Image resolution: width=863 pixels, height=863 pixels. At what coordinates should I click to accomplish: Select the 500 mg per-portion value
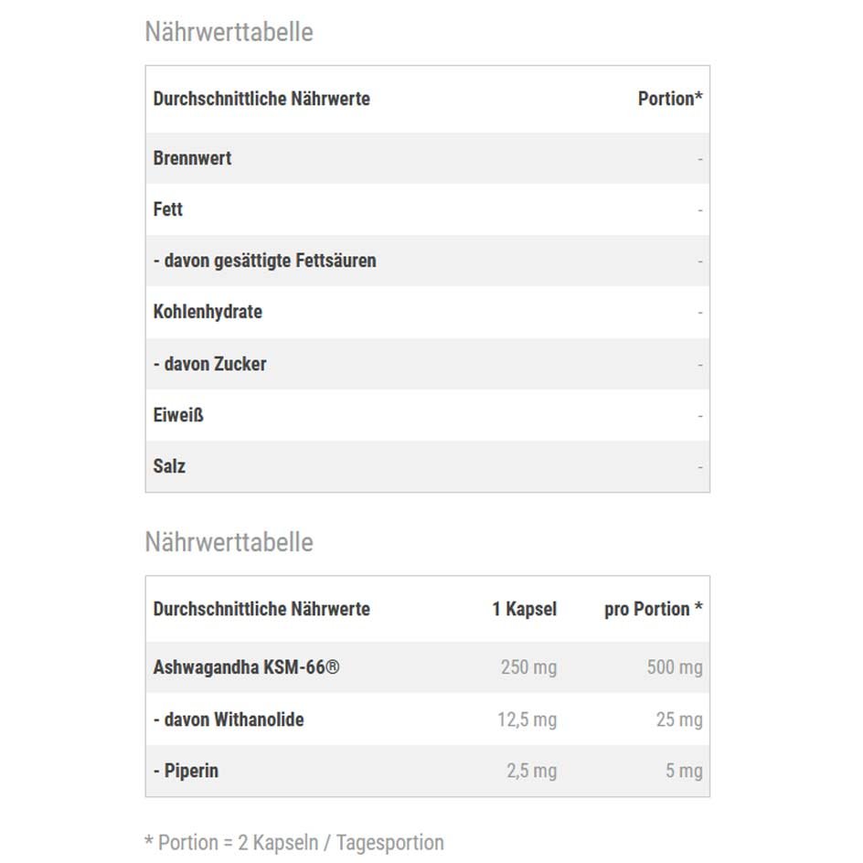(675, 667)
